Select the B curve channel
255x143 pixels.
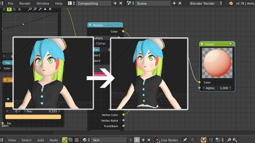pos(19,9)
